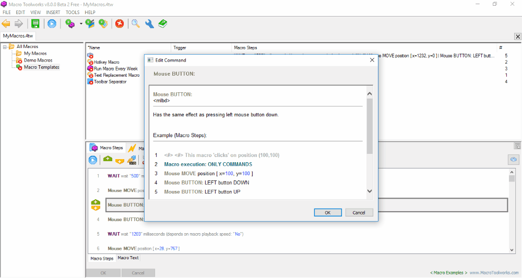
Task: Play macro steps with the steps-panel play button
Action: 93,160
